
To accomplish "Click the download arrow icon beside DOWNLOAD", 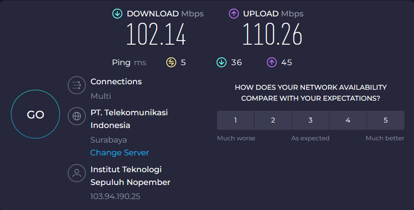I will (x=117, y=14).
